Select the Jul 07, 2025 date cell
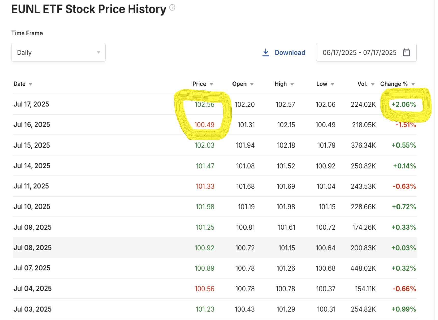 tap(32, 268)
